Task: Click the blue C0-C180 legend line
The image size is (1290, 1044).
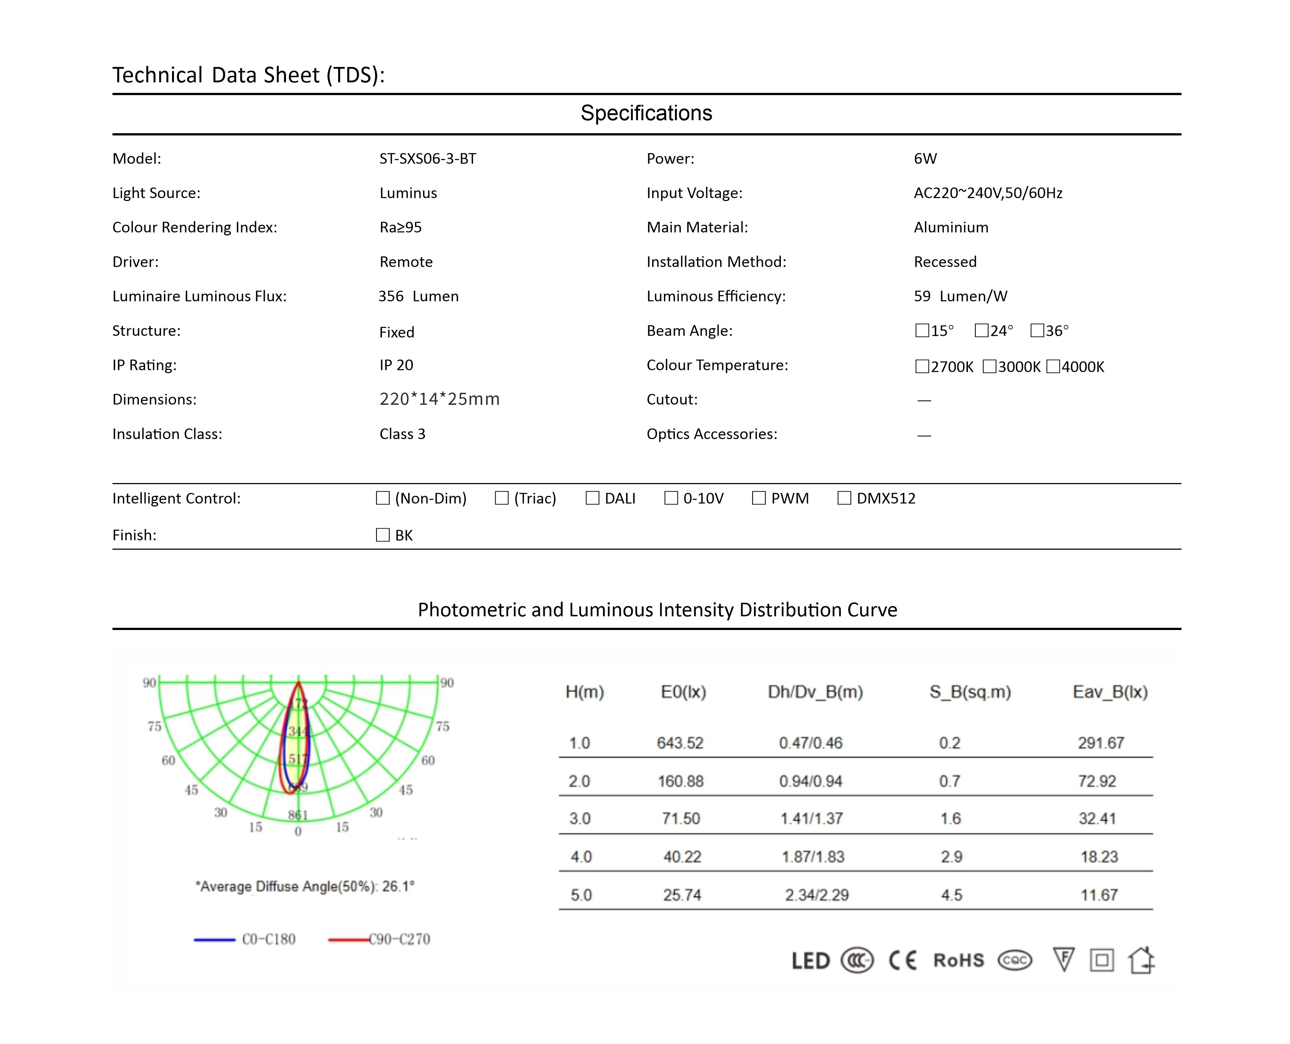Action: pos(214,939)
